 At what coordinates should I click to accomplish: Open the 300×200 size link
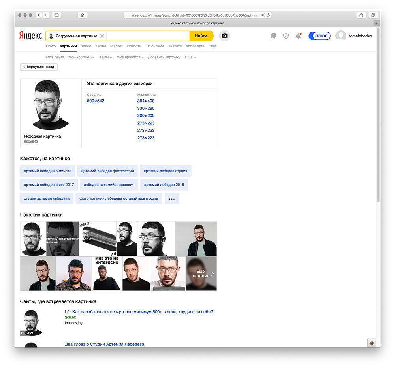tap(146, 116)
